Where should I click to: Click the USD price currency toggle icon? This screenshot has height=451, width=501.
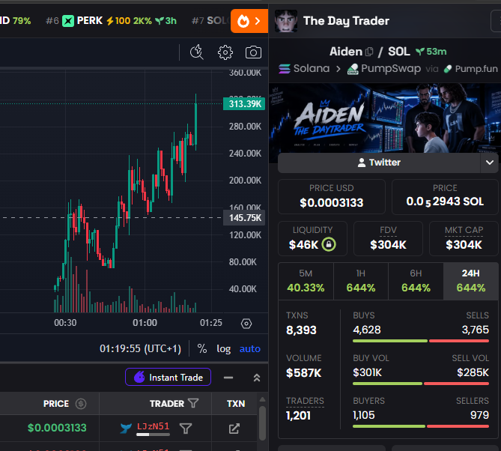coord(81,404)
